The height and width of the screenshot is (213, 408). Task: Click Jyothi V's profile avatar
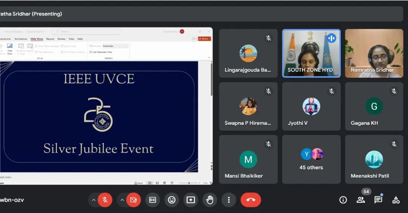point(311,106)
